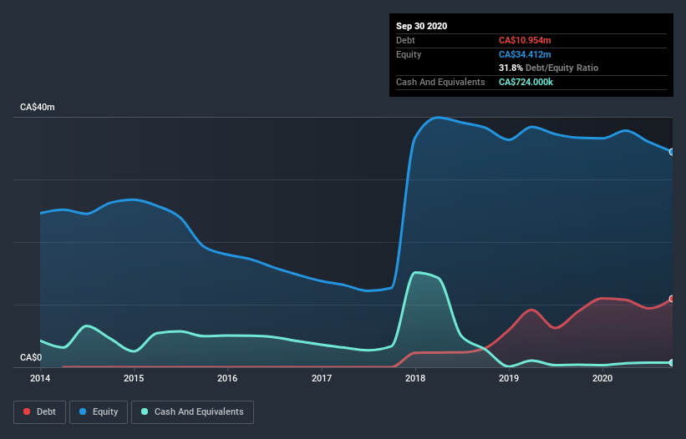
Task: Click the 2017 x-axis label
Action: [x=321, y=378]
